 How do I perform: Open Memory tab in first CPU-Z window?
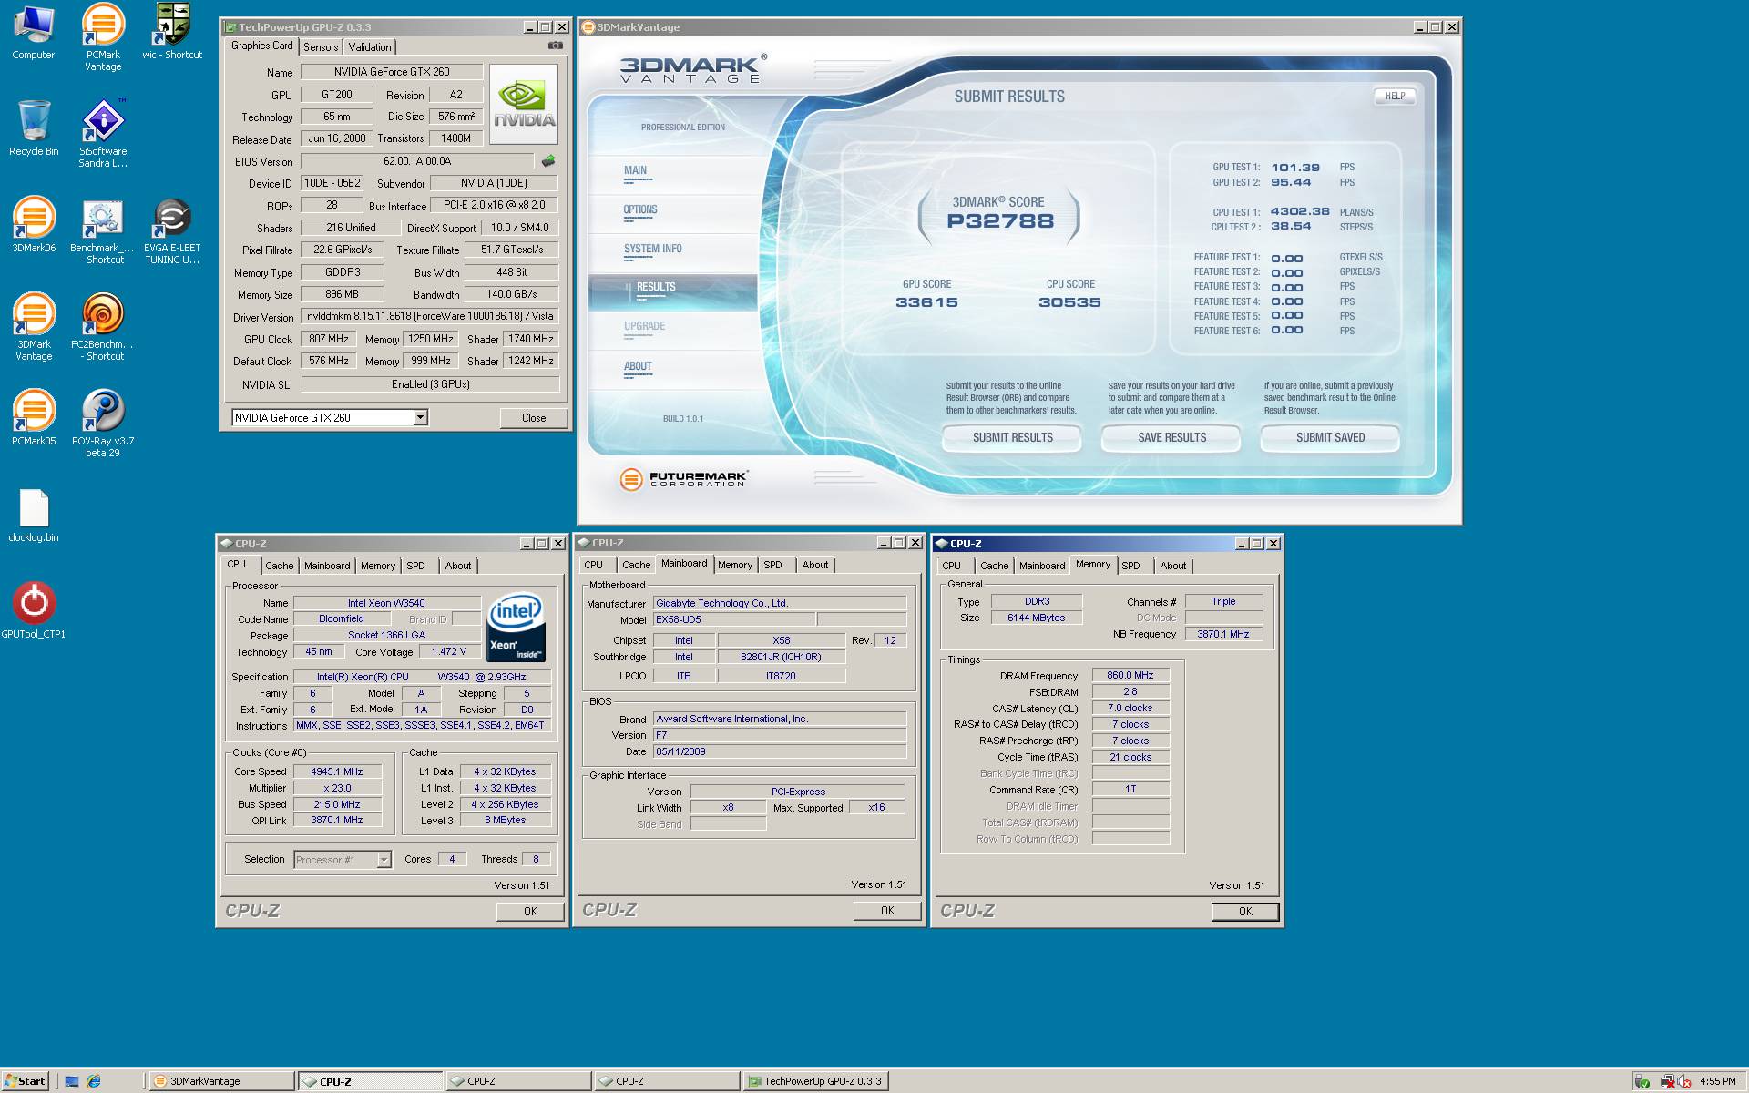point(378,566)
